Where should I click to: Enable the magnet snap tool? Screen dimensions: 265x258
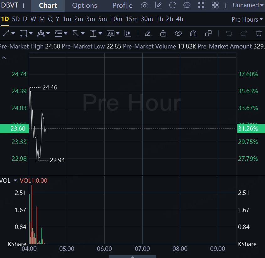point(193,33)
